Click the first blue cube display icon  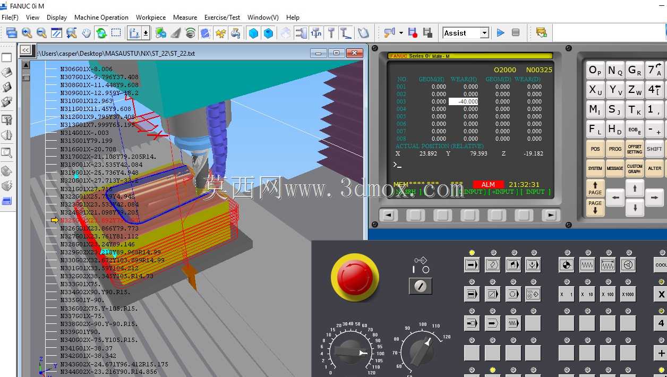tap(253, 33)
